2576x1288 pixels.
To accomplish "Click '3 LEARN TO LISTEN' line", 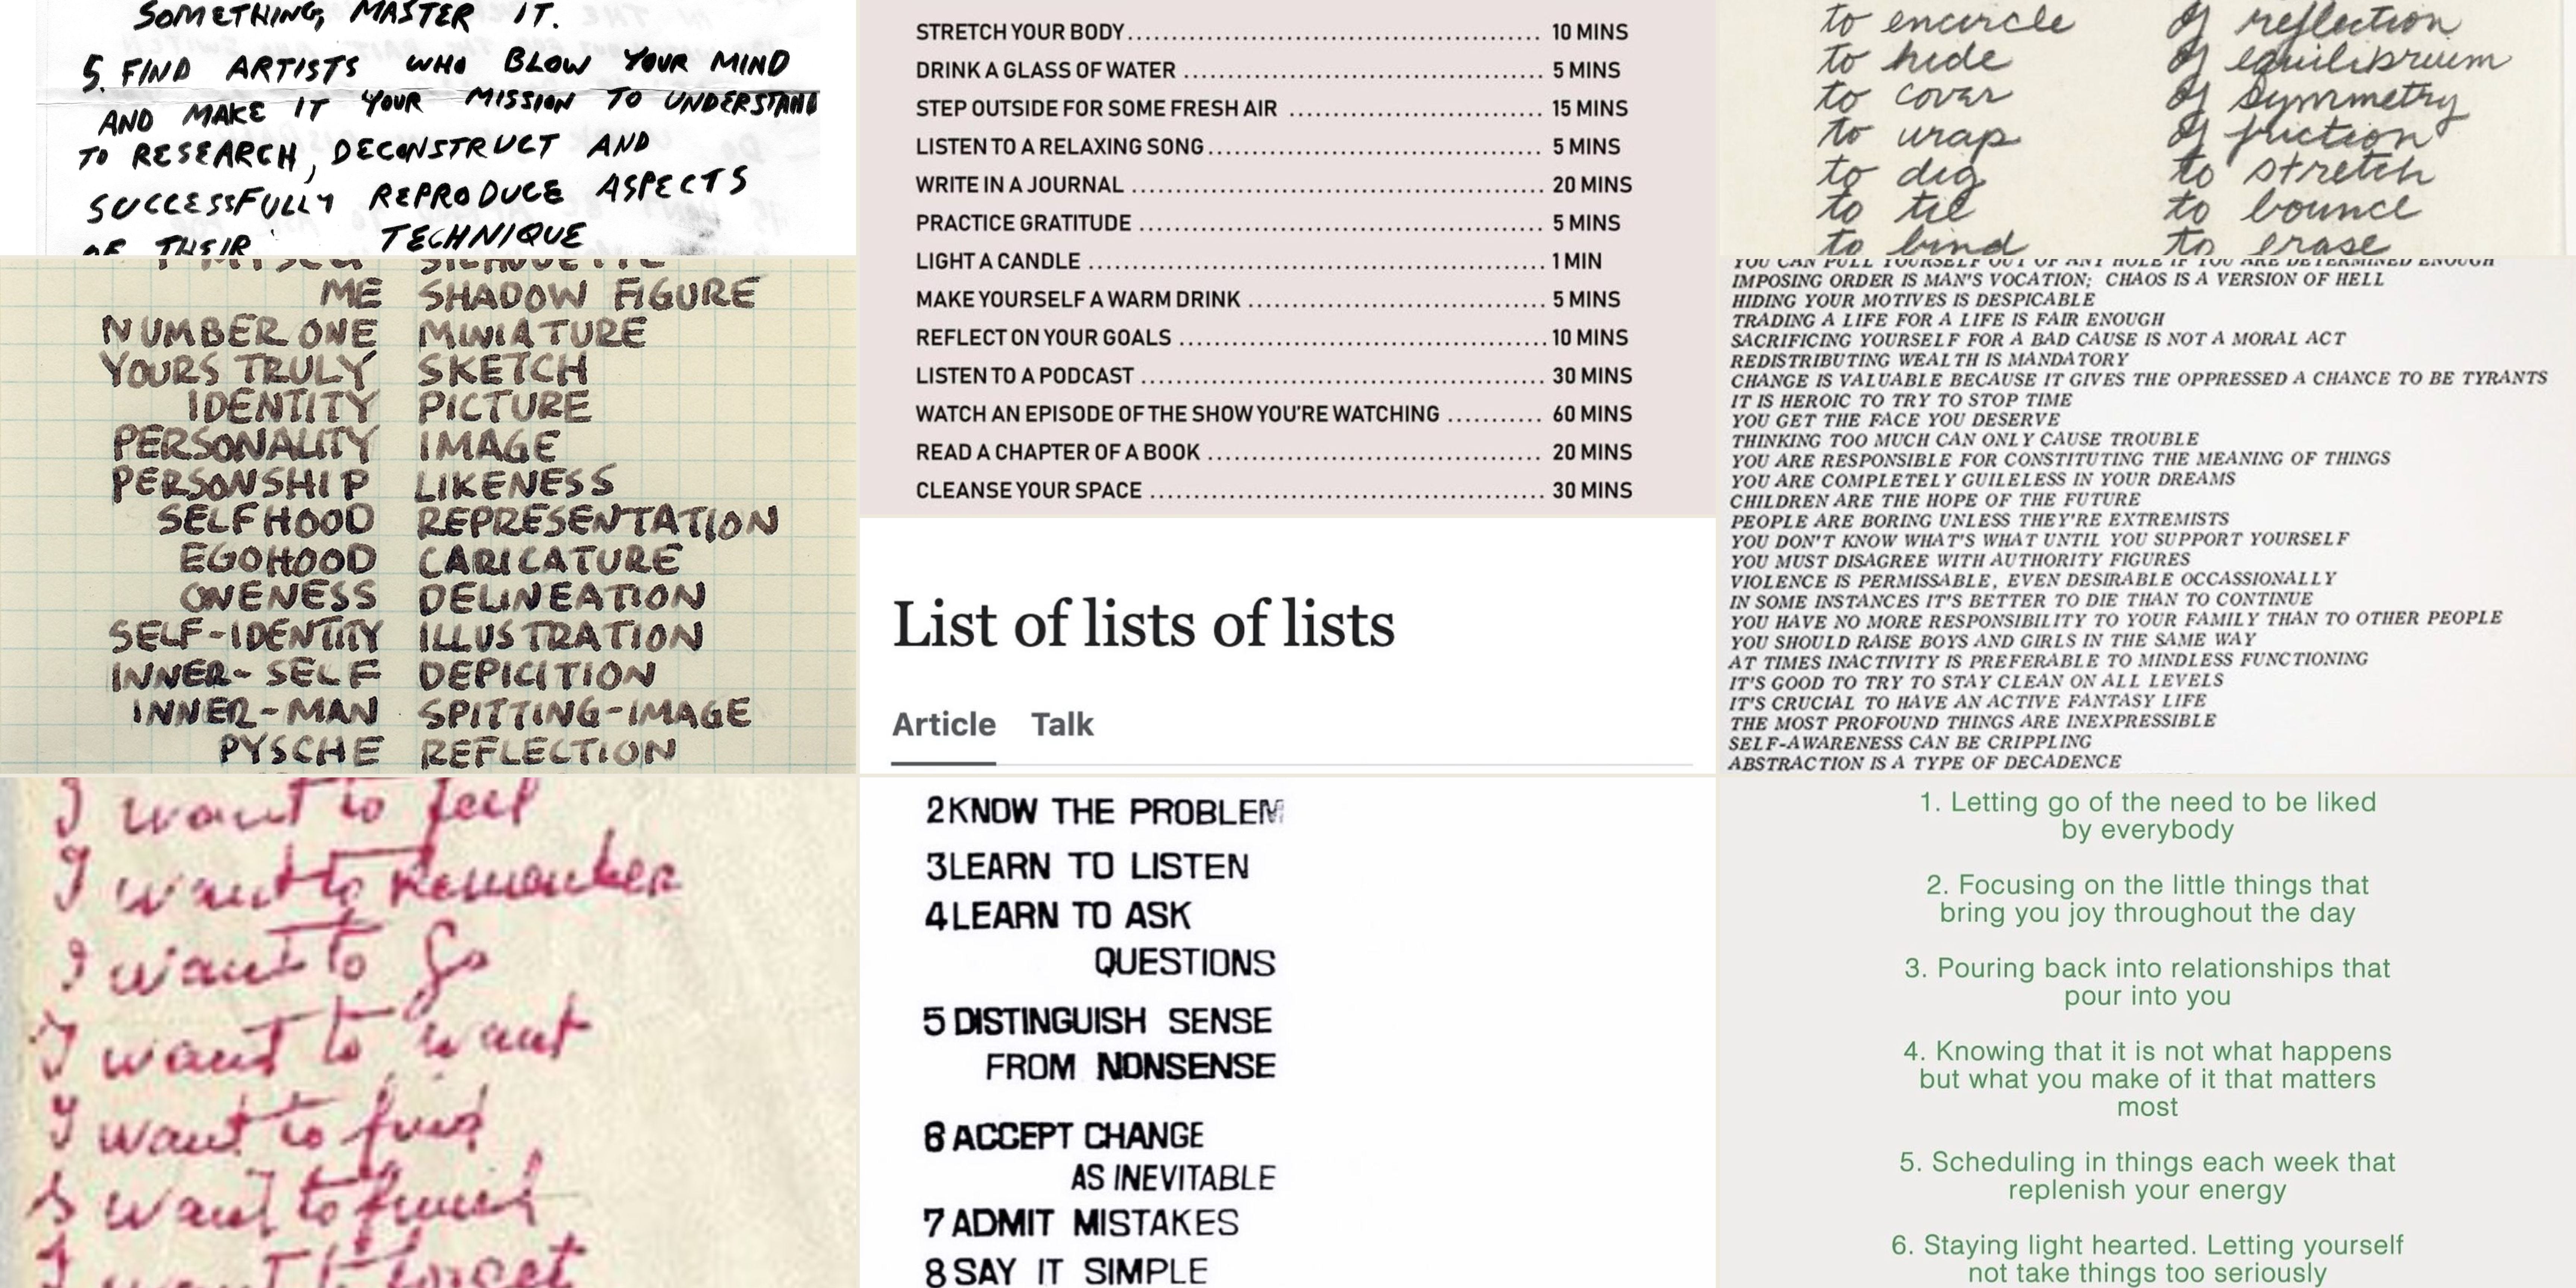I will (x=1087, y=866).
